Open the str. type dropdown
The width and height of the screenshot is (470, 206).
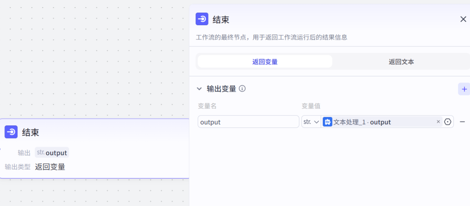click(311, 122)
